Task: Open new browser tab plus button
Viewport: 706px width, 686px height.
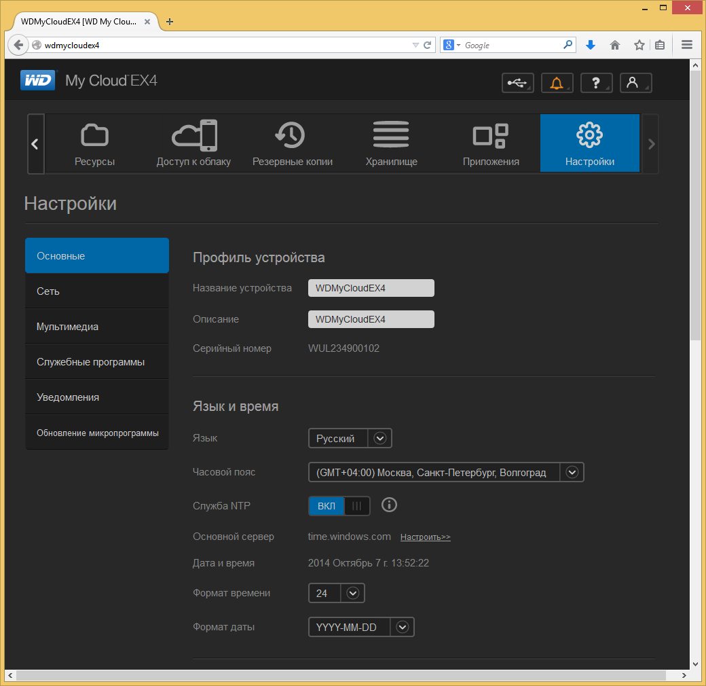Action: 170,22
